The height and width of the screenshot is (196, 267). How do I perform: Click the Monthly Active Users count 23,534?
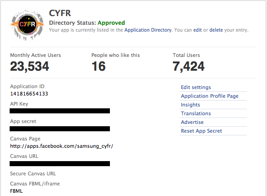click(30, 67)
